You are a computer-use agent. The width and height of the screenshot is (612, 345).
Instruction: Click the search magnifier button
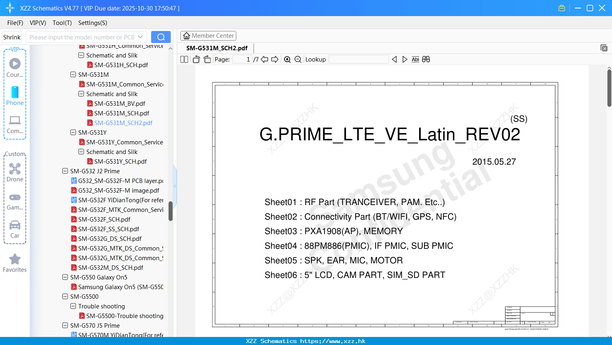coord(161,37)
